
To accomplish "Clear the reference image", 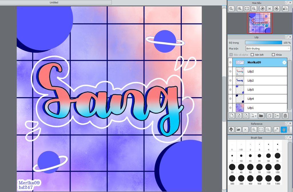I will (245, 130).
